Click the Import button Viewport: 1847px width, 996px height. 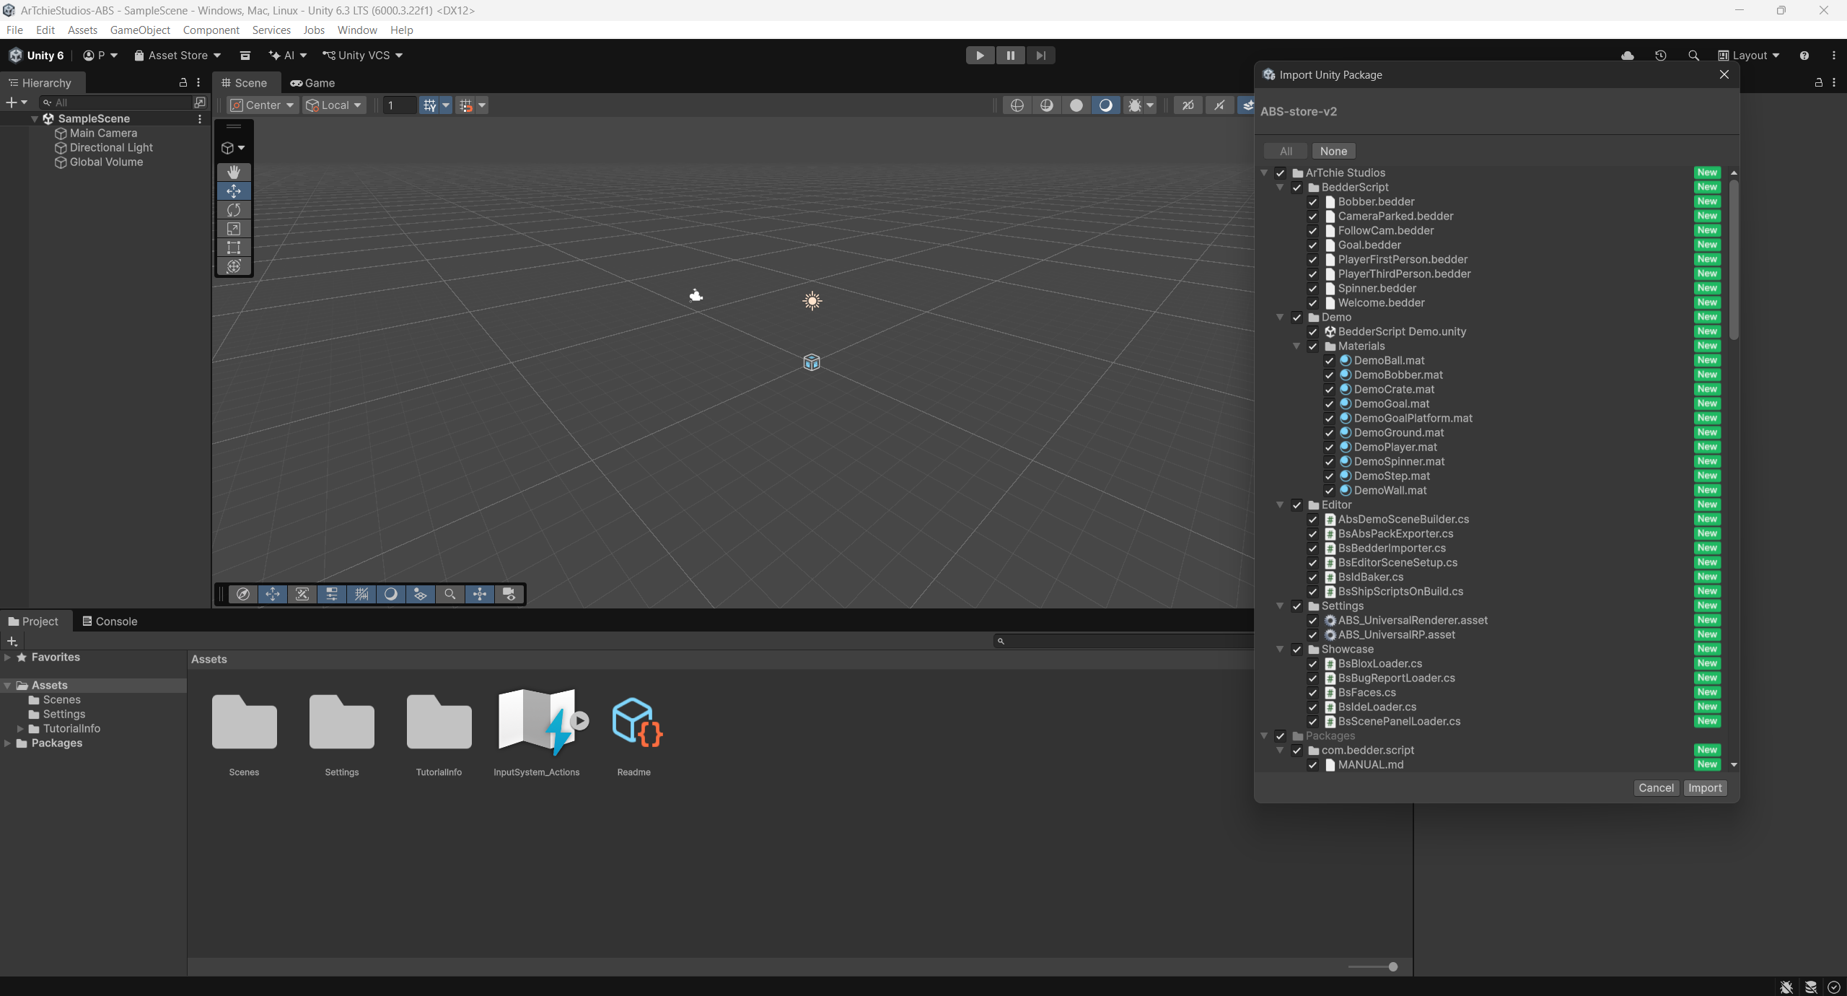click(x=1705, y=788)
